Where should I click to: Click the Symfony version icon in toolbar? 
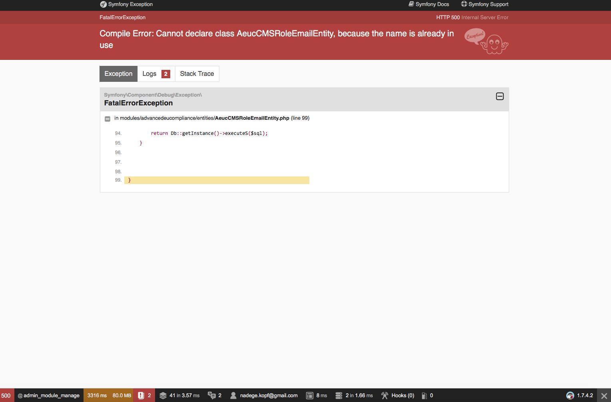coord(570,396)
